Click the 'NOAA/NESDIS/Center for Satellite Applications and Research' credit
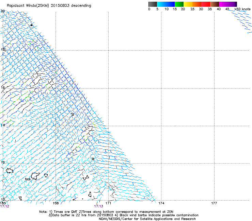 [147, 219]
